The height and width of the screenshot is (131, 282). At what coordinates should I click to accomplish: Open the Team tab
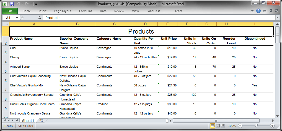click(178, 11)
